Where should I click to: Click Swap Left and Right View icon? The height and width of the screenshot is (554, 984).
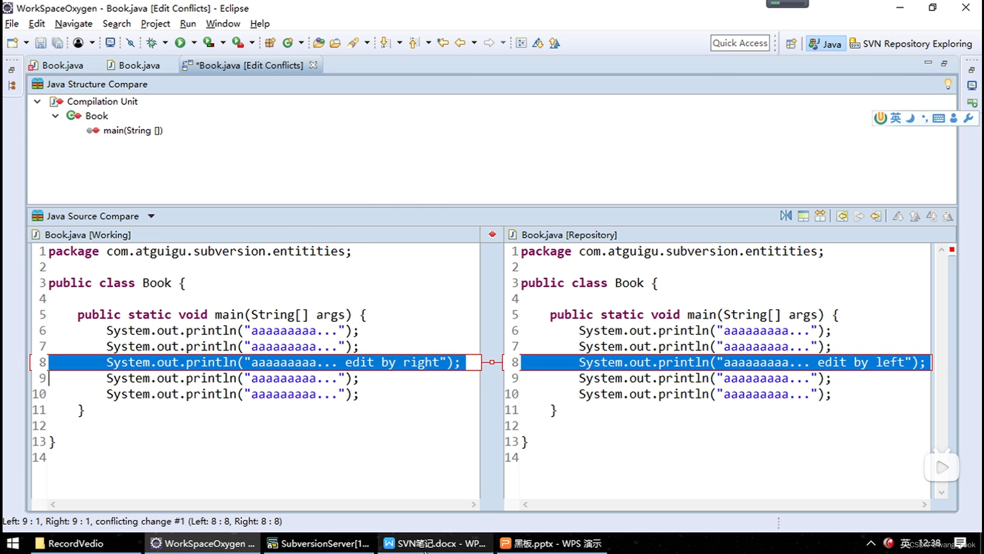tap(786, 216)
